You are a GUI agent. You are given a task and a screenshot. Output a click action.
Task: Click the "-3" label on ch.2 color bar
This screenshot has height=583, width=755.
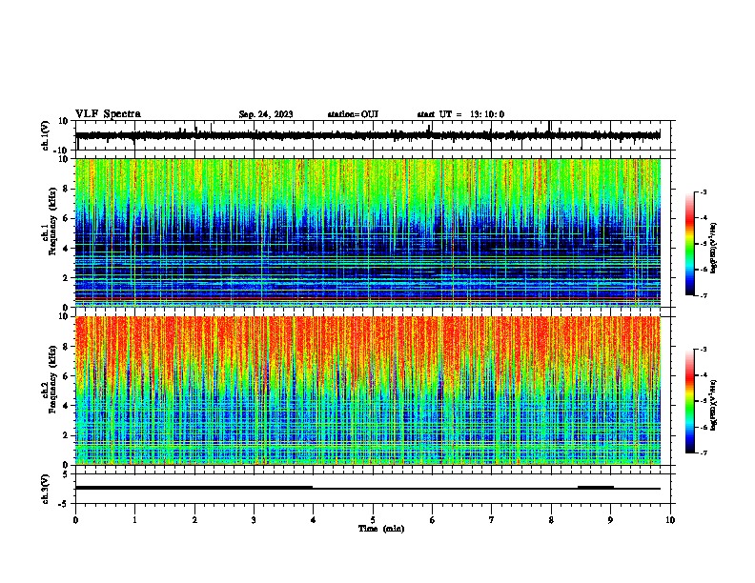[x=704, y=350]
